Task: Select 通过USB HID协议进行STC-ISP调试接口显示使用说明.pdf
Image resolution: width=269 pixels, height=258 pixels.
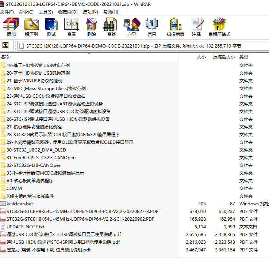Action: tap(63, 242)
